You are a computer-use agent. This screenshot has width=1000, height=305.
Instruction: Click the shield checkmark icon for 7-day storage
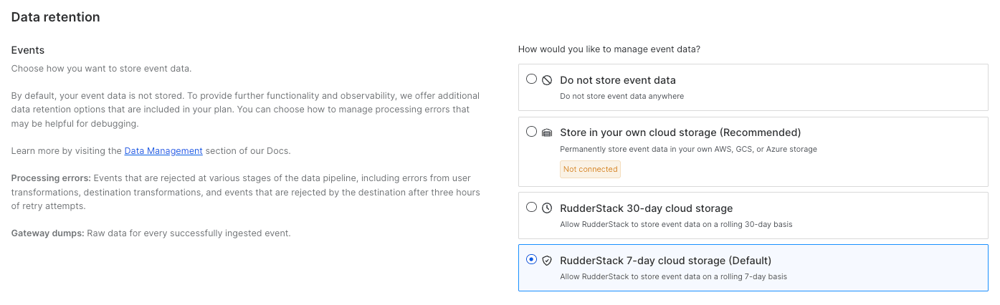[547, 261]
